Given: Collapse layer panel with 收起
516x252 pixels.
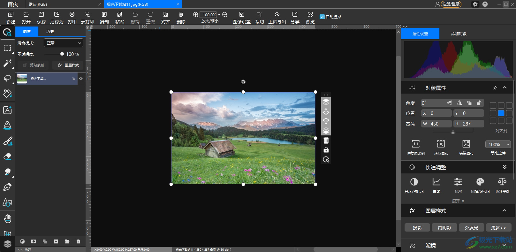Looking at the screenshot, I should [x=25, y=249].
